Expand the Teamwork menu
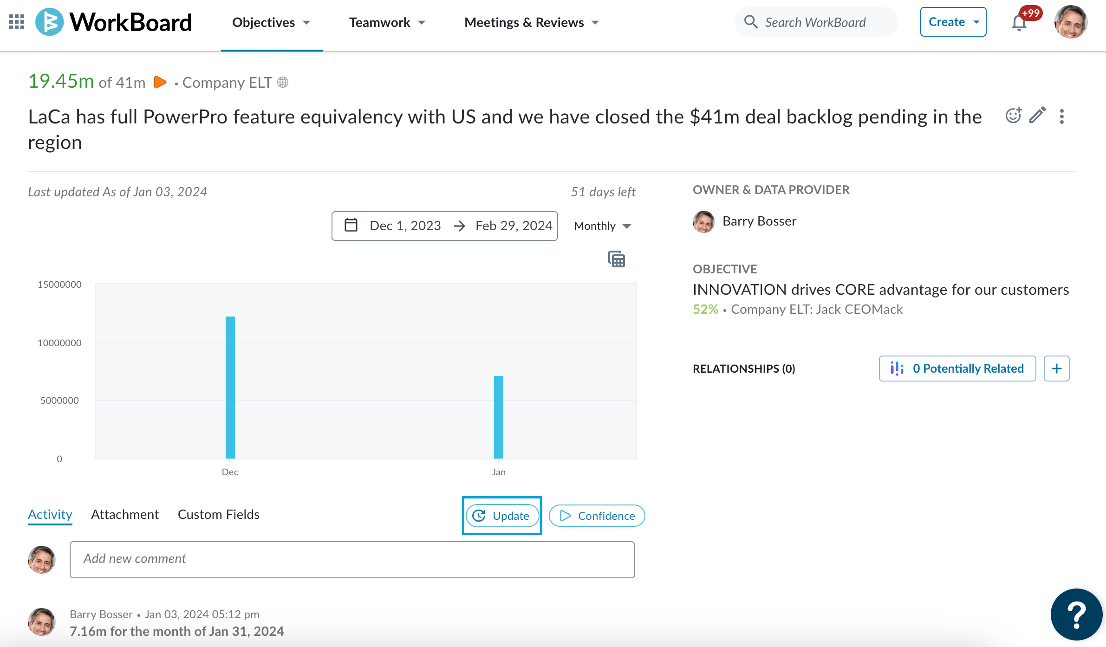The width and height of the screenshot is (1106, 647). pos(387,22)
